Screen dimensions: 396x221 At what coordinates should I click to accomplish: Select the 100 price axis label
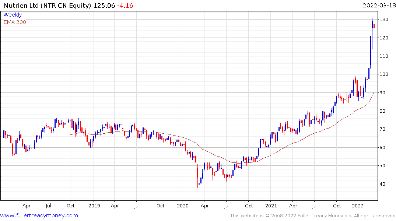coord(384,74)
